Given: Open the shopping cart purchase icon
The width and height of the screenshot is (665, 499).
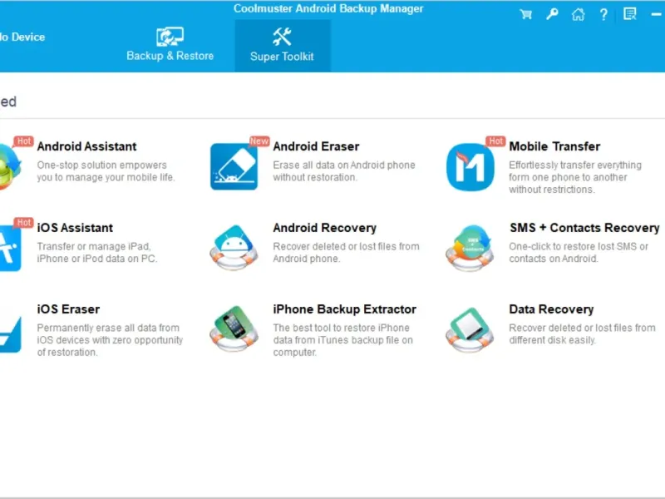Looking at the screenshot, I should (x=526, y=14).
